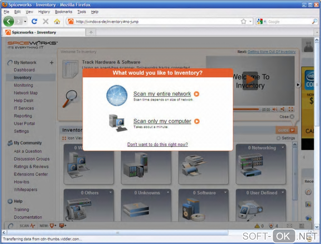Screen dimensions: 321x244
Task: Click the Google search input box
Action: point(289,21)
